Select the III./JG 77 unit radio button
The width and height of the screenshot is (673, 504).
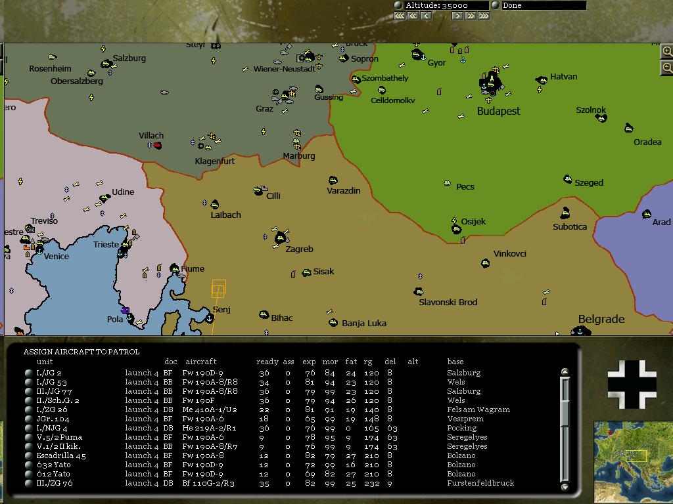point(29,391)
